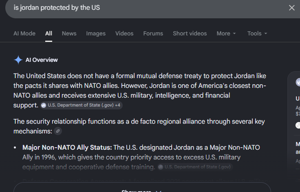Viewport: 300px width, 192px height.
Task: Click the 'Major Non-NATO Ally Status:' bold text
Action: [67, 148]
